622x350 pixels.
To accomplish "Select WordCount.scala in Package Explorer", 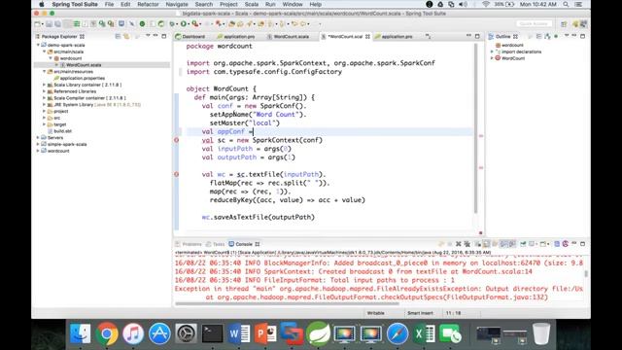I will 84,65.
